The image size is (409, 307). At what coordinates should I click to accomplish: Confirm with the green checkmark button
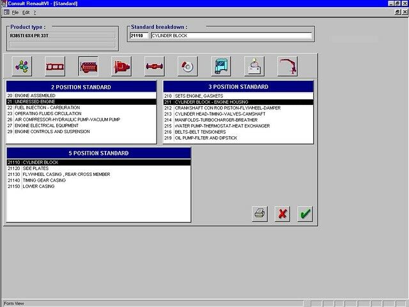pyautogui.click(x=305, y=214)
